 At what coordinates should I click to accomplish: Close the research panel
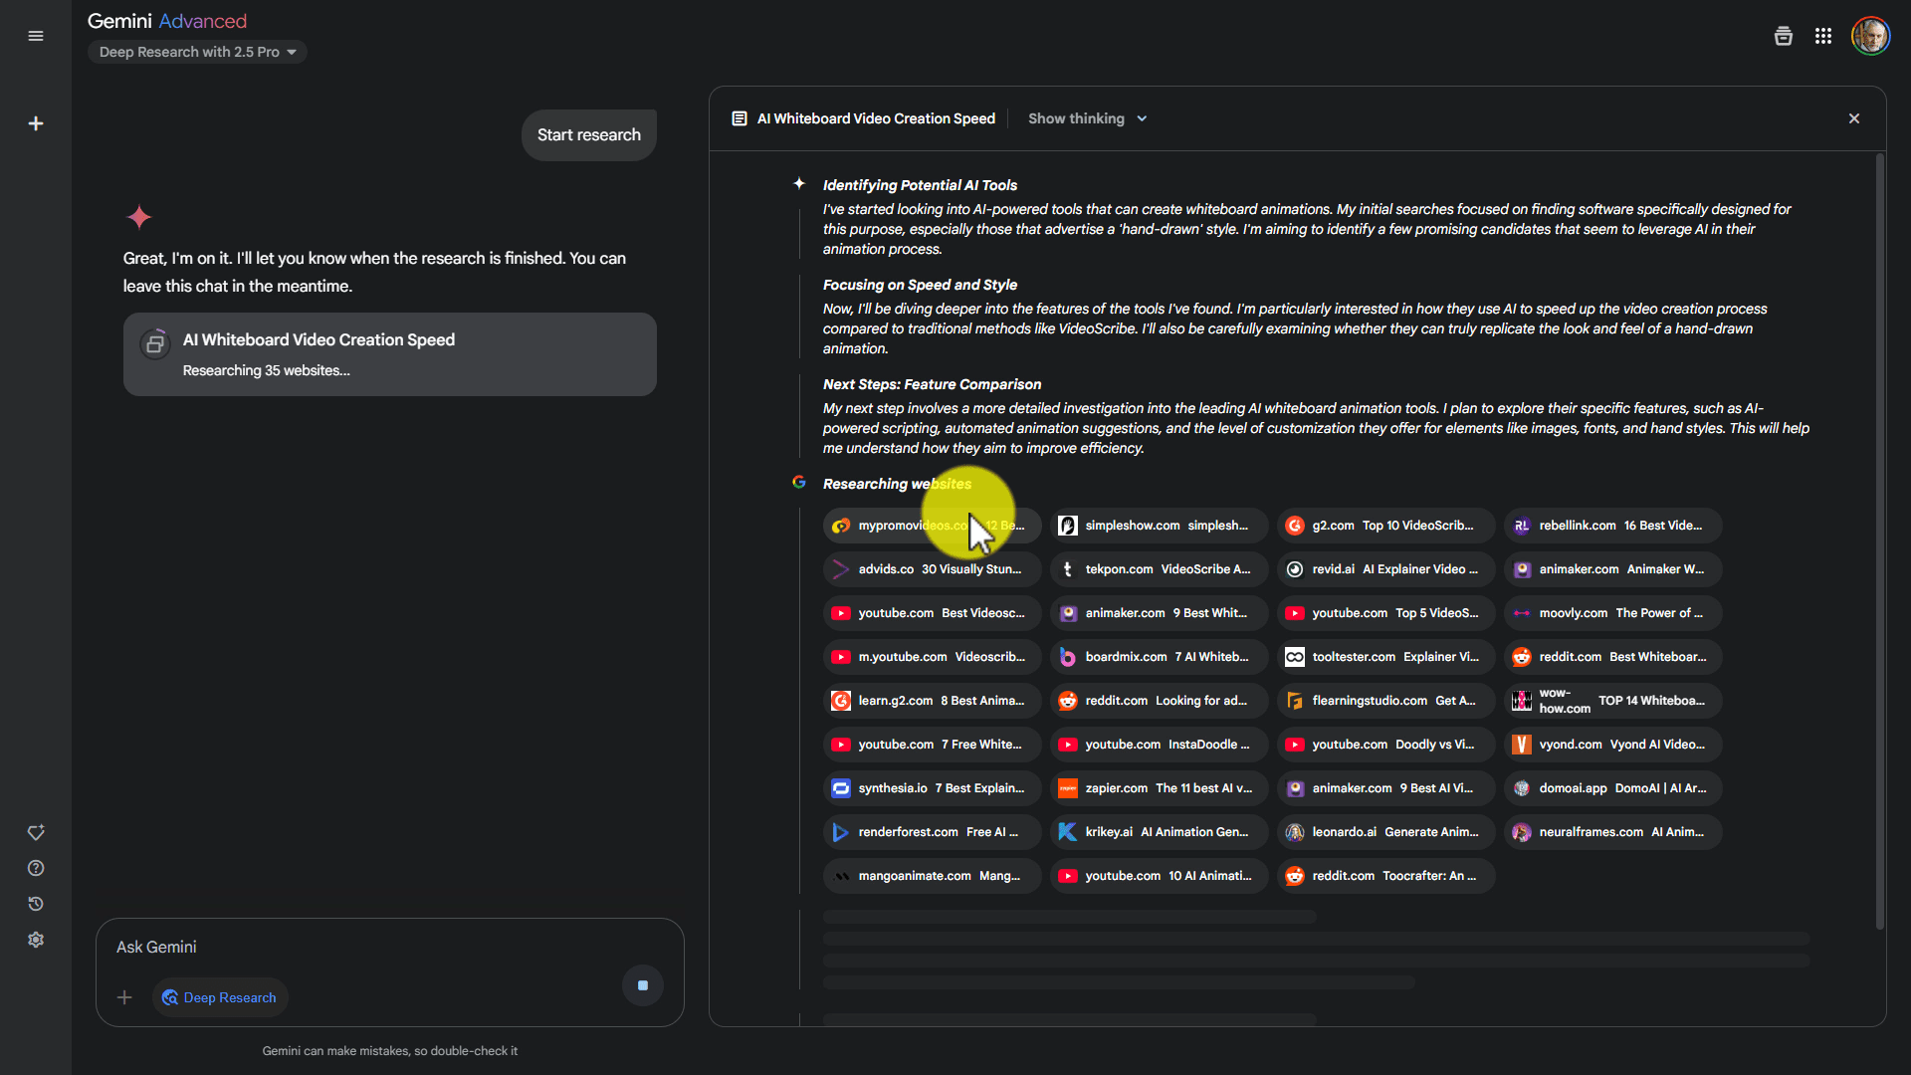point(1853,118)
